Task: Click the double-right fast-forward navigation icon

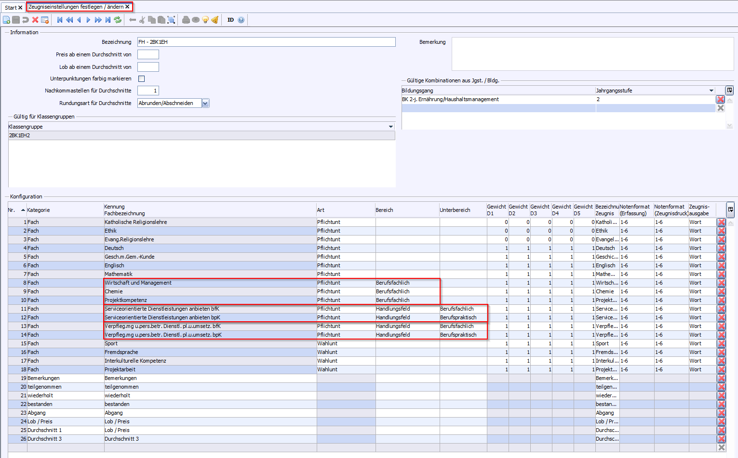Action: point(98,20)
